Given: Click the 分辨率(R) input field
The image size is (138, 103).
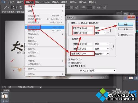Looking at the screenshot, I should tap(87, 54).
